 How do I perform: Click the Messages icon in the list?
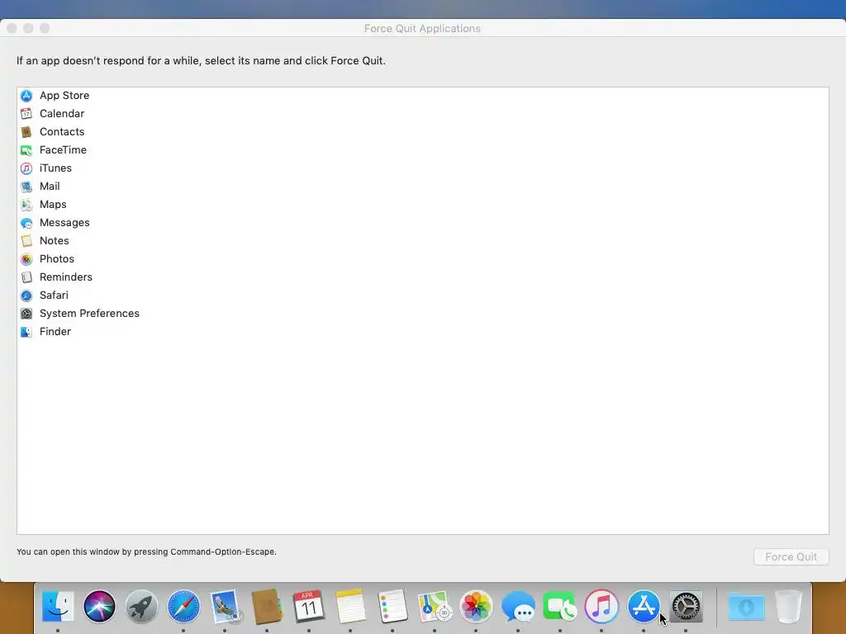click(x=26, y=223)
